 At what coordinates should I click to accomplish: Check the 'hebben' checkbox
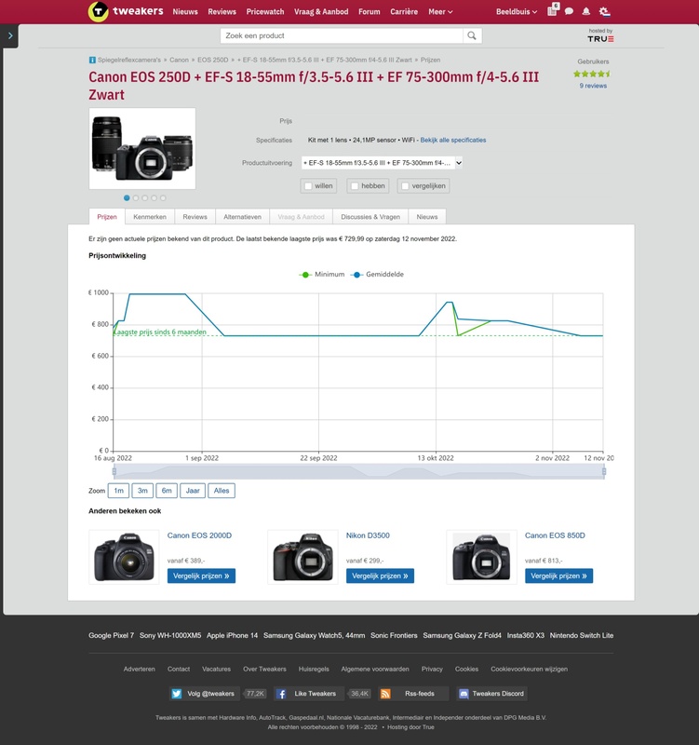coord(355,186)
